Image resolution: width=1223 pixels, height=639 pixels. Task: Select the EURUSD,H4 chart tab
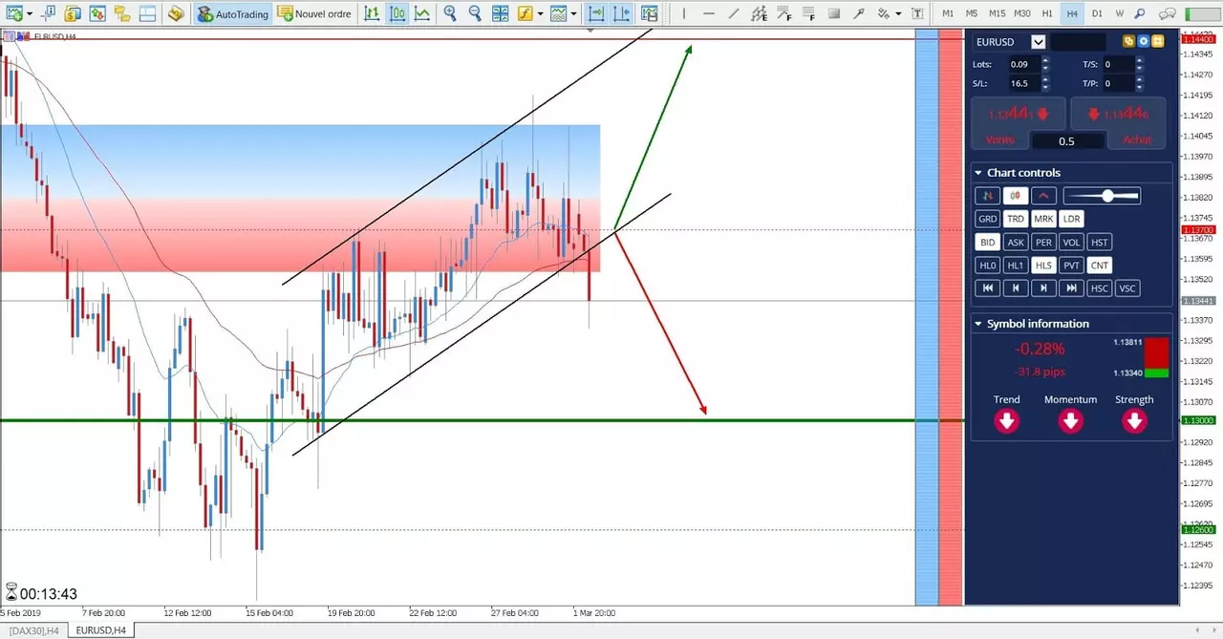[101, 630]
